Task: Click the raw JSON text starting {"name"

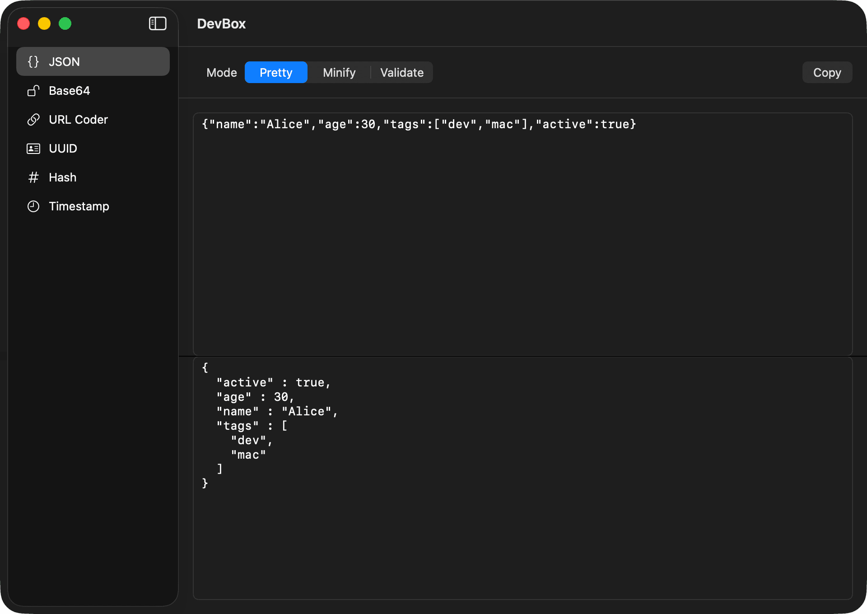Action: click(419, 124)
